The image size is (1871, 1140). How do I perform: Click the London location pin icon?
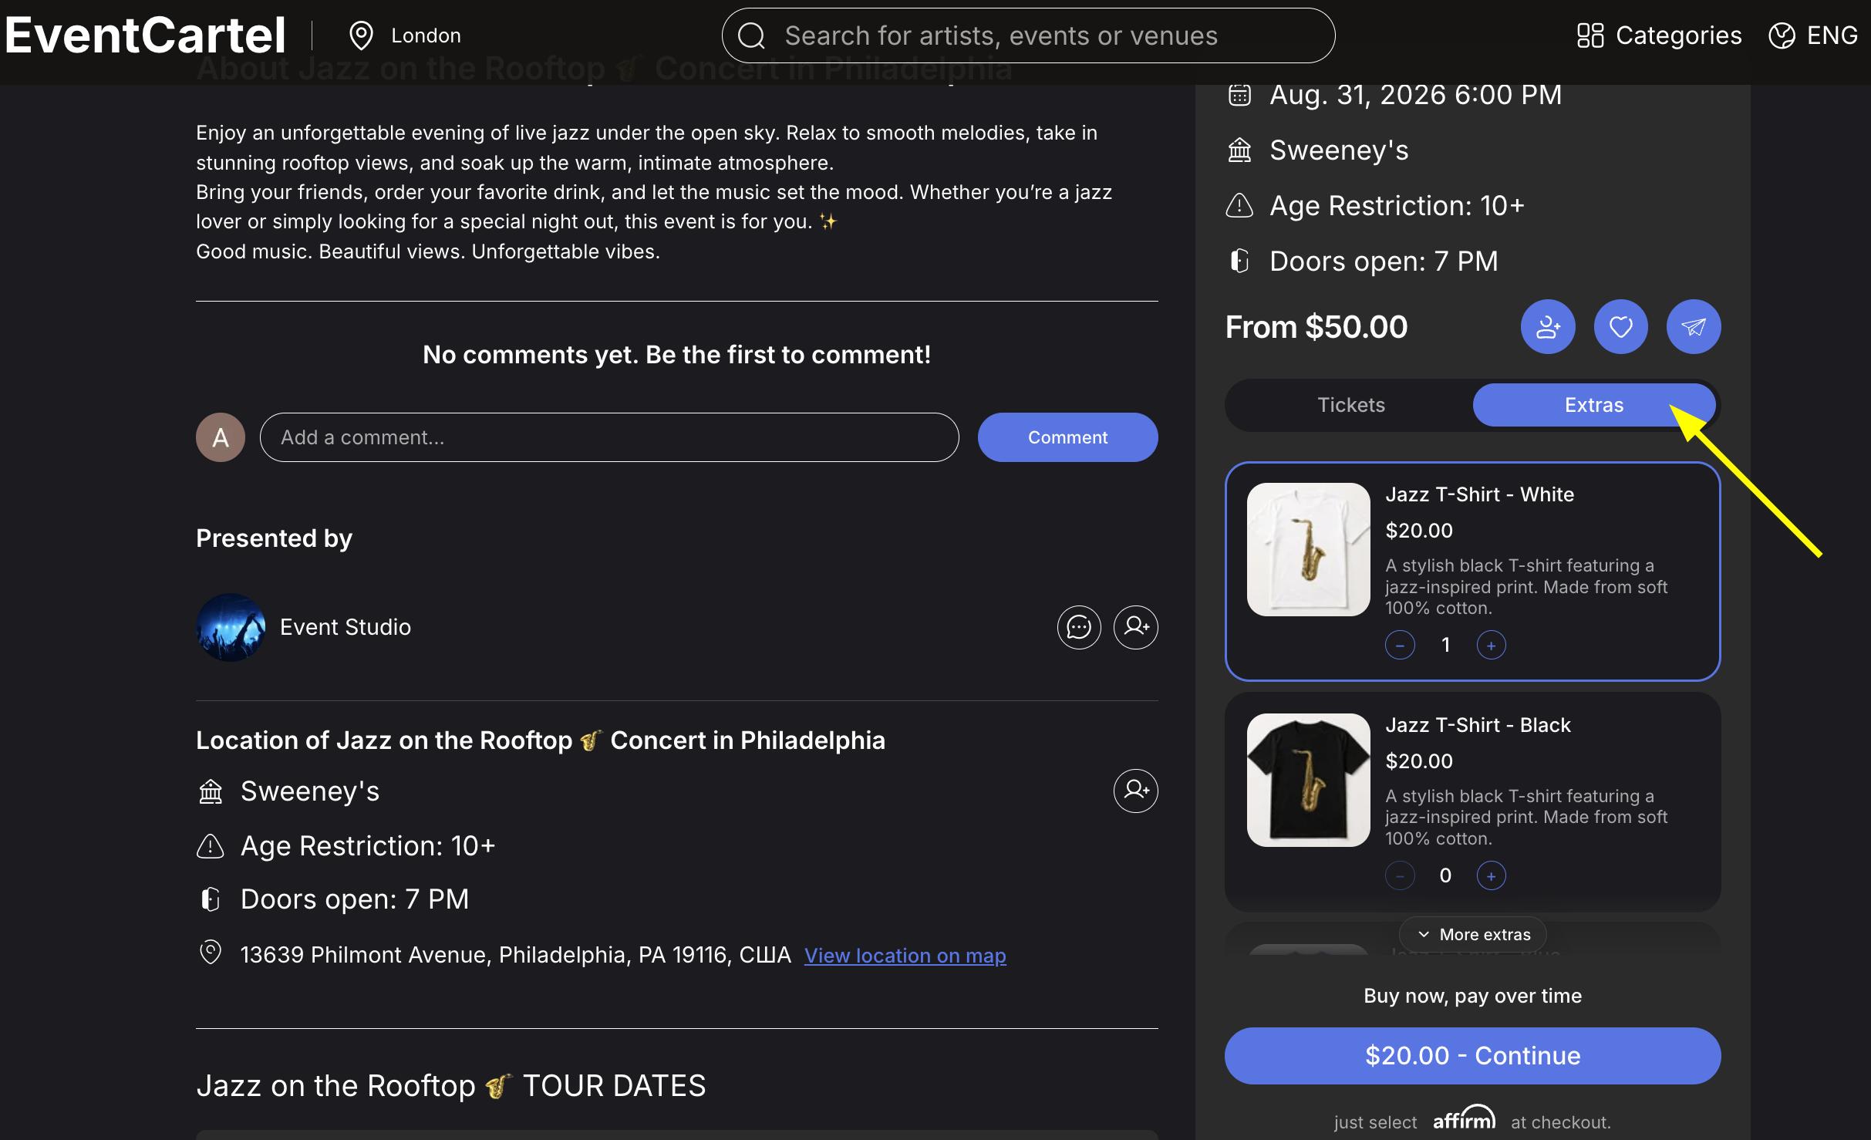click(x=361, y=35)
